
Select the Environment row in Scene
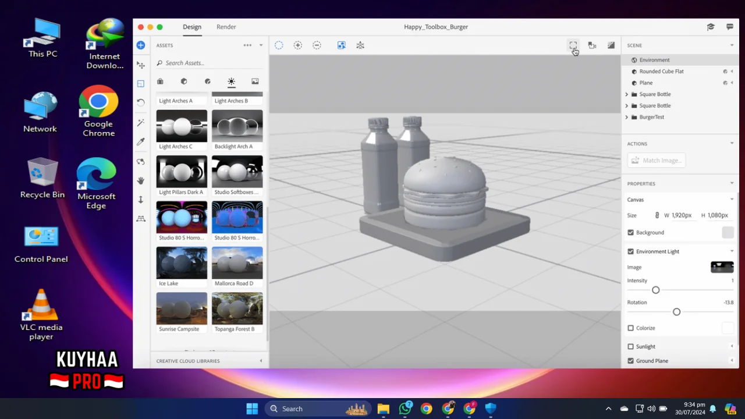[x=680, y=60]
